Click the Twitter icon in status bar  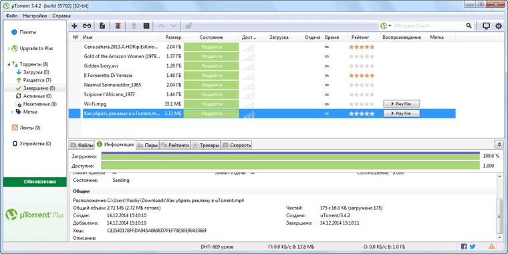pyautogui.click(x=473, y=246)
